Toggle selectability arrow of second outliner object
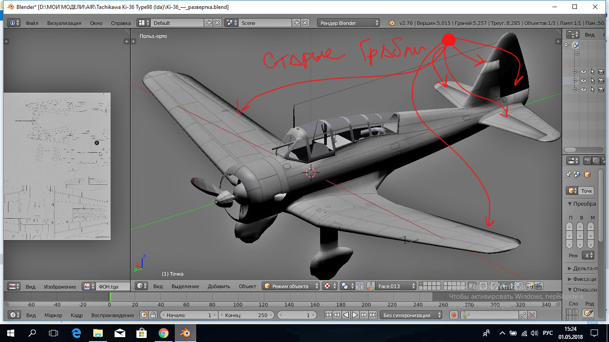 [593, 81]
